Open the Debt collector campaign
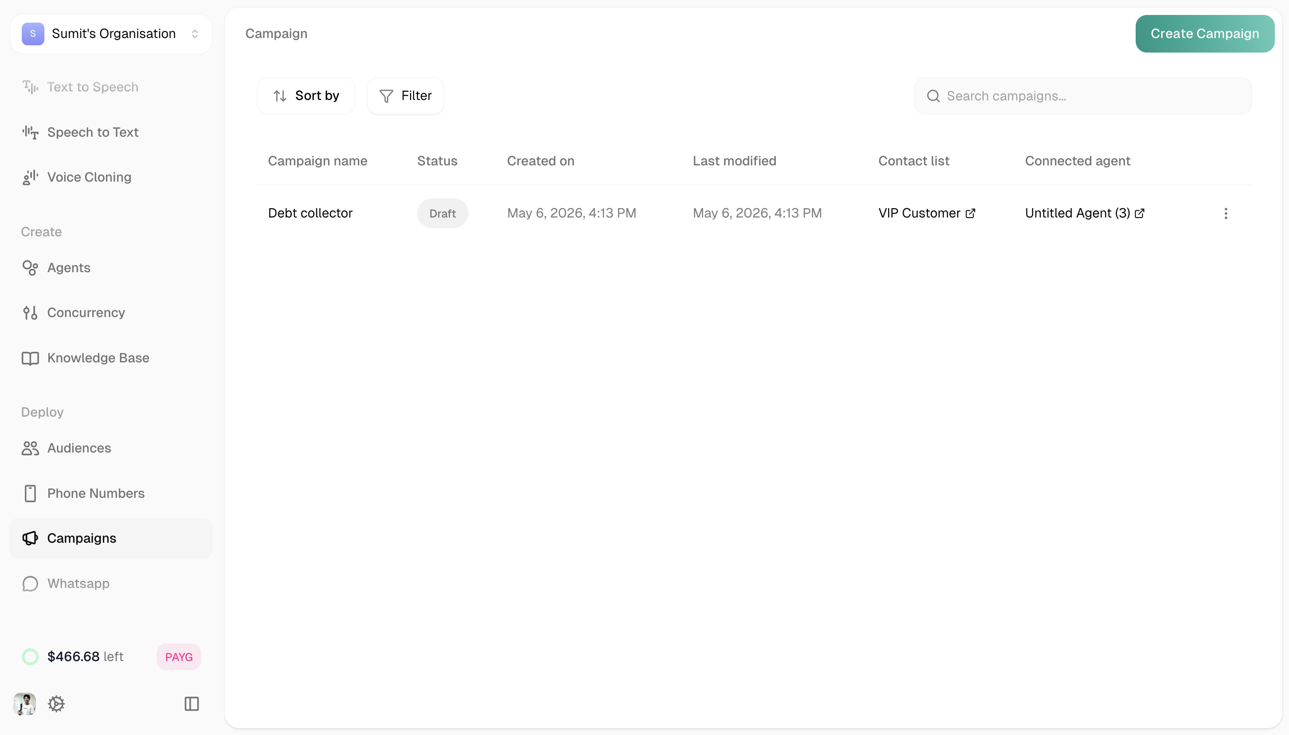This screenshot has height=735, width=1289. point(310,214)
